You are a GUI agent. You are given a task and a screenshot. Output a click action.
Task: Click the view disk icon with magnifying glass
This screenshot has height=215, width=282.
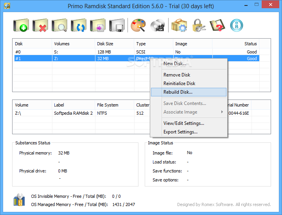pos(59,25)
